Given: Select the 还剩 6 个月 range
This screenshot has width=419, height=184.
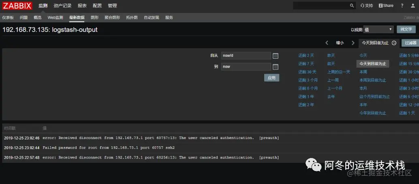Looking at the screenshot, I should pyautogui.click(x=308, y=88).
